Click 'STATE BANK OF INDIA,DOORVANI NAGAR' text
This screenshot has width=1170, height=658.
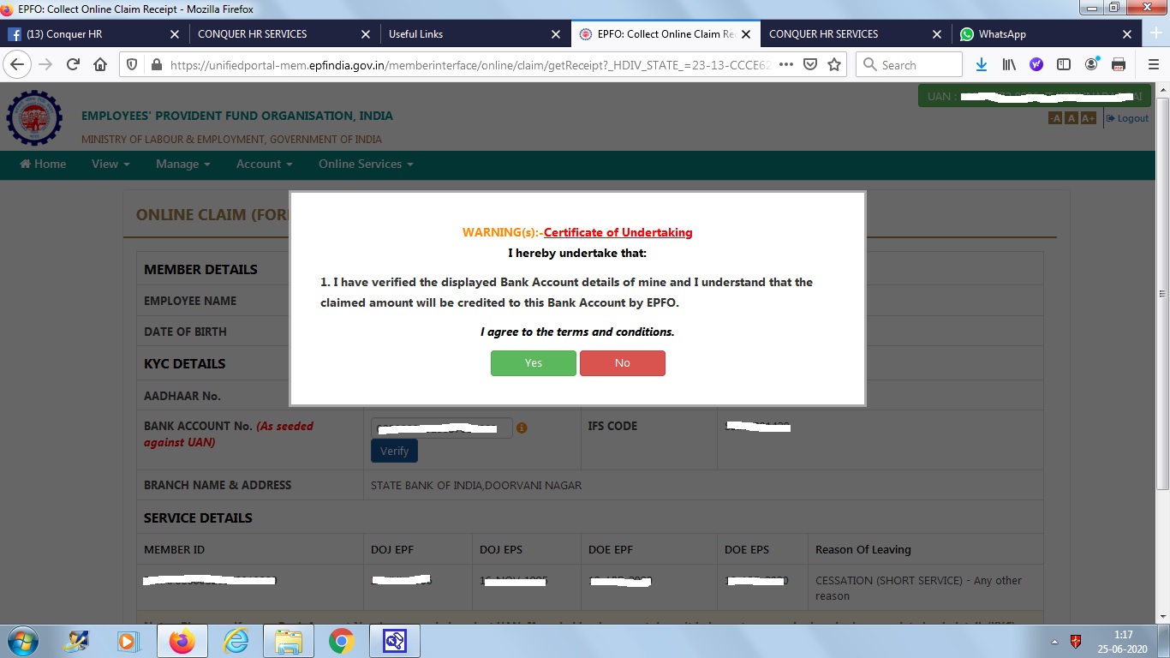click(476, 485)
